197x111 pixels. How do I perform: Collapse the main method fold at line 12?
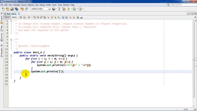pos(11,55)
